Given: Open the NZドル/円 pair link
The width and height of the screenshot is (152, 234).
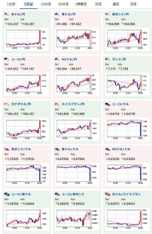Looking at the screenshot, I should tap(69, 60).
